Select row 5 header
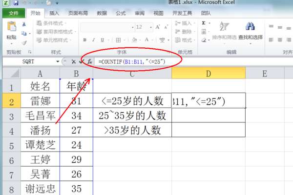Screen dimensions: 293x195 pos(11,145)
